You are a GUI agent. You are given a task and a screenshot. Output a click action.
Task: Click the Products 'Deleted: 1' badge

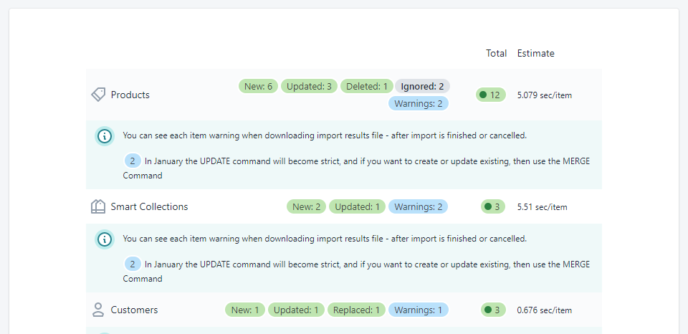366,86
